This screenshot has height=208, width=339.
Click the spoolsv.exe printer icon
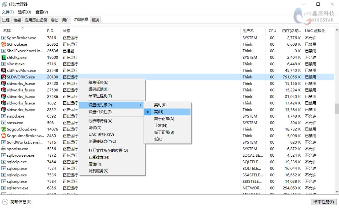tap(3, 149)
